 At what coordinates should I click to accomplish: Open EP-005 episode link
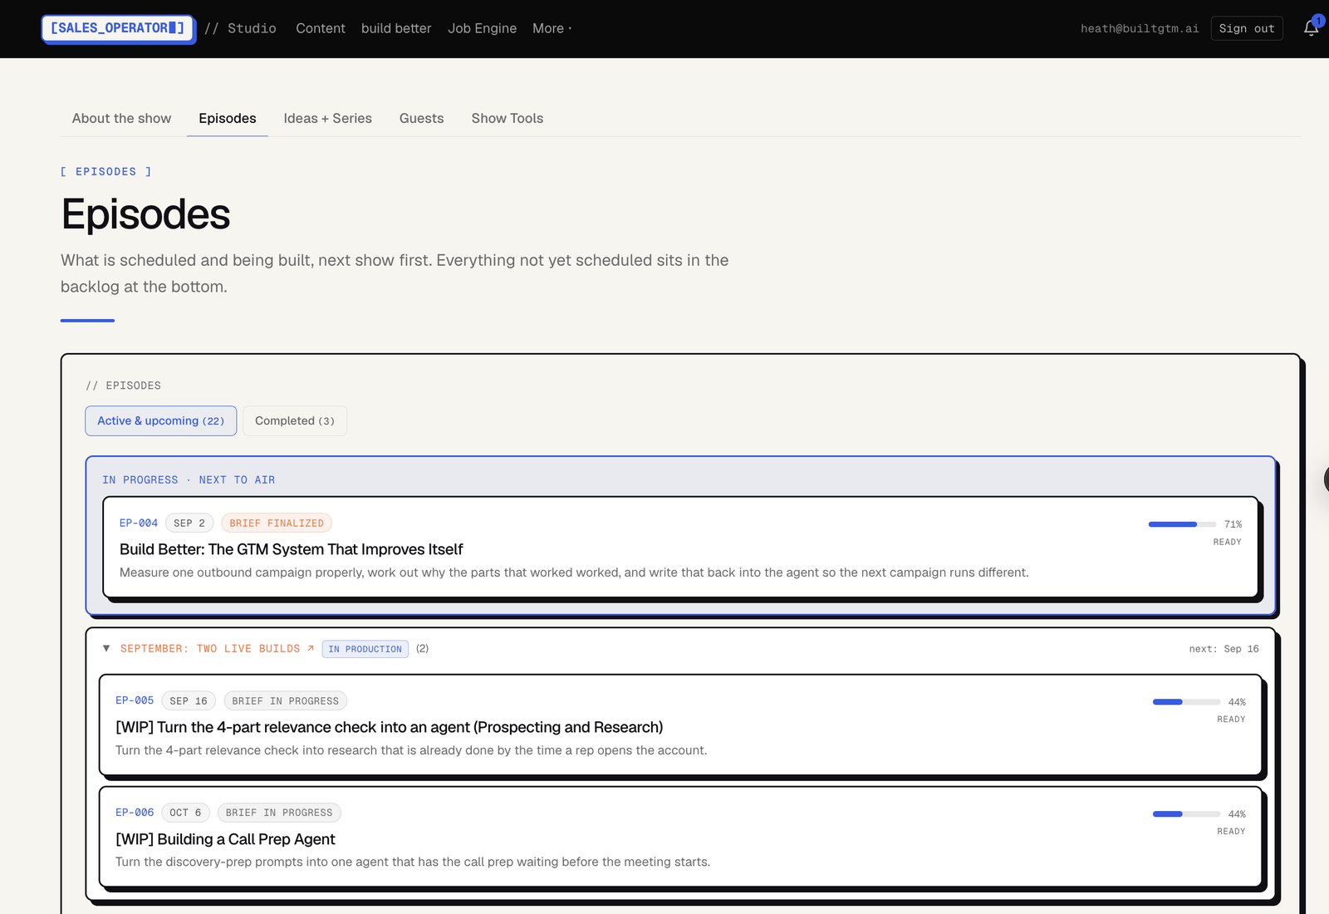point(135,700)
